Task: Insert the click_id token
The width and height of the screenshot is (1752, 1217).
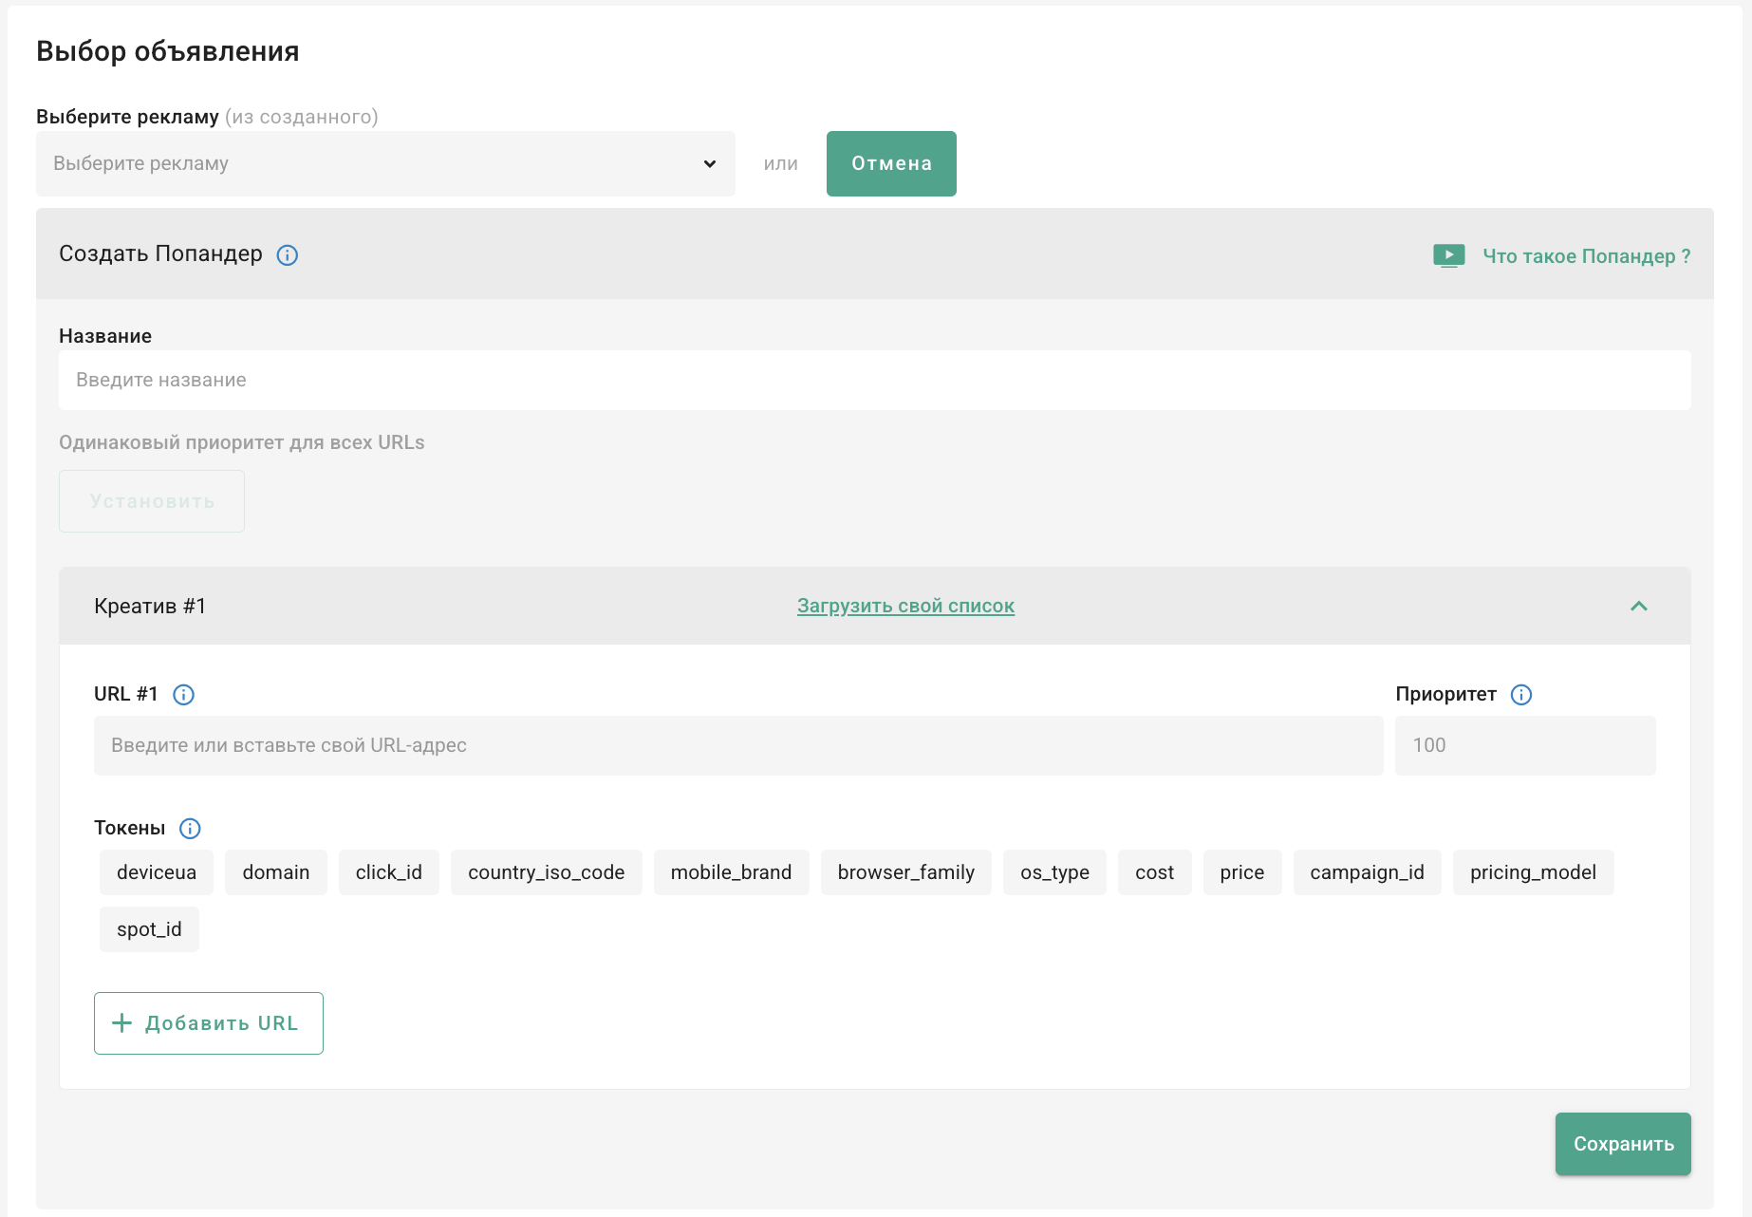Action: click(x=388, y=872)
